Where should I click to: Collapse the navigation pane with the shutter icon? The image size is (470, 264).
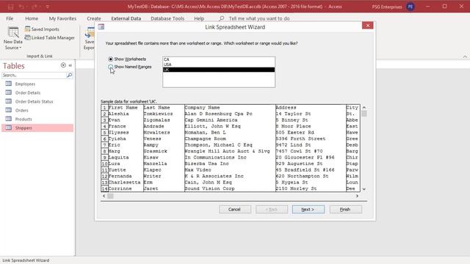tap(70, 65)
